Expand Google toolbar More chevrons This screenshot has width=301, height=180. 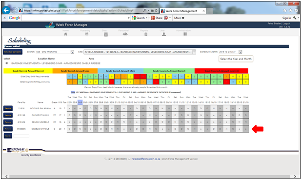point(183,18)
